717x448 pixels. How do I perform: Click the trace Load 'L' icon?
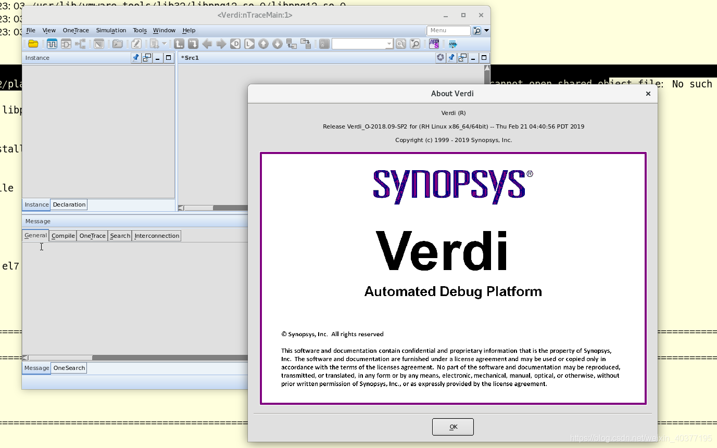tap(249, 44)
